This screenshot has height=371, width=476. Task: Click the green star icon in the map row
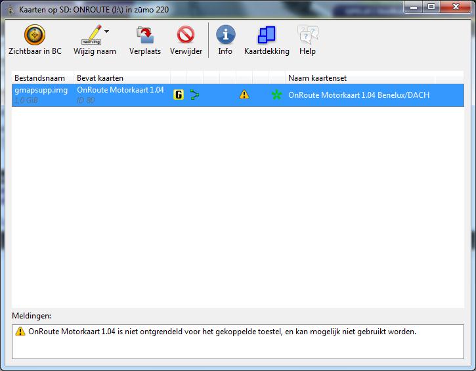pyautogui.click(x=276, y=95)
